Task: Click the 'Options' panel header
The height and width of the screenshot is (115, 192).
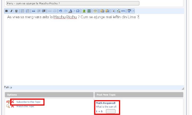Action: [x=49, y=95]
